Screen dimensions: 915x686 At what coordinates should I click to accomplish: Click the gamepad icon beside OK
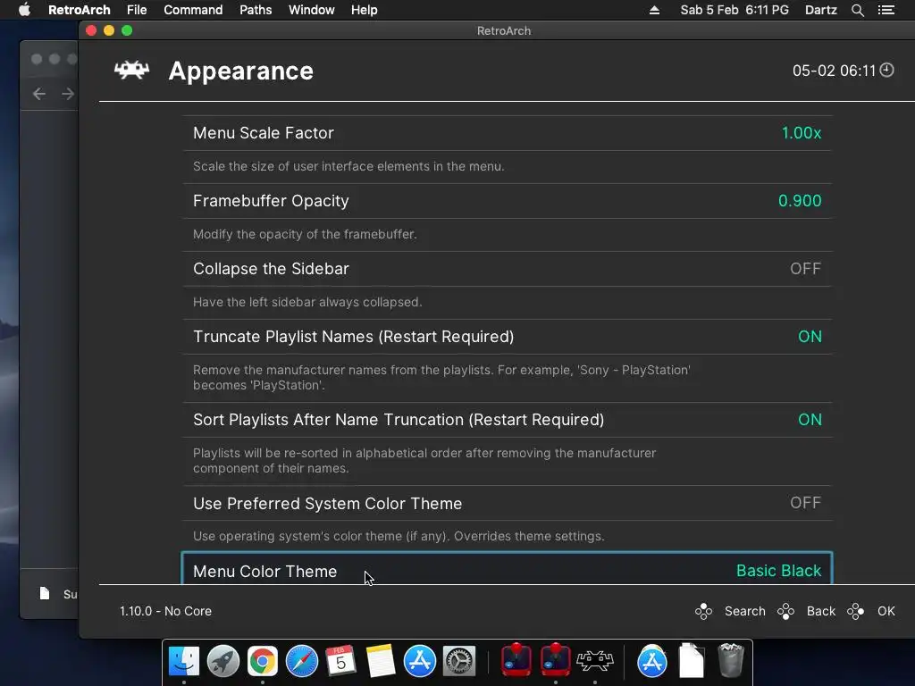855,611
